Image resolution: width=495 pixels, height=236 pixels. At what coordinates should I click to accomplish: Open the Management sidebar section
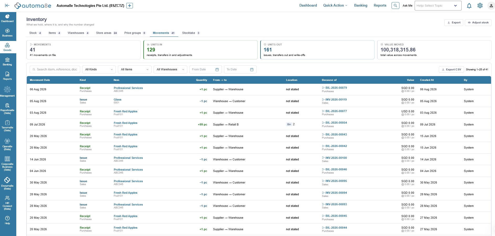(7, 92)
